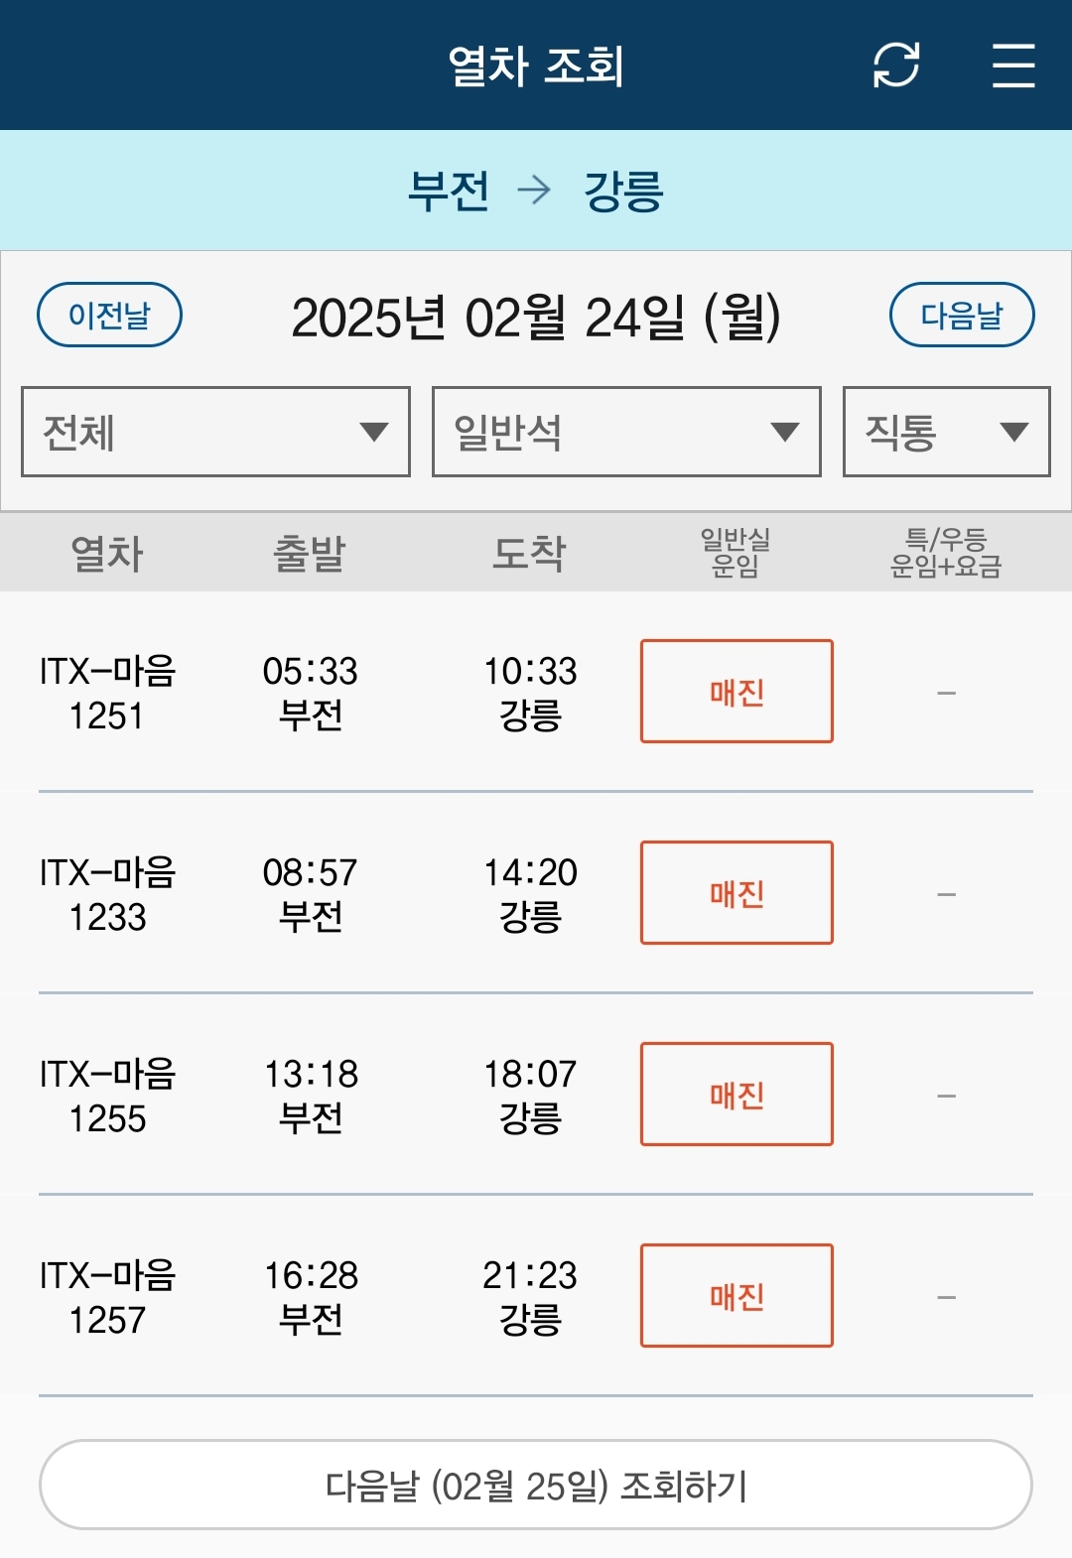
Task: Click 매진 button for train 1251
Action: (737, 692)
